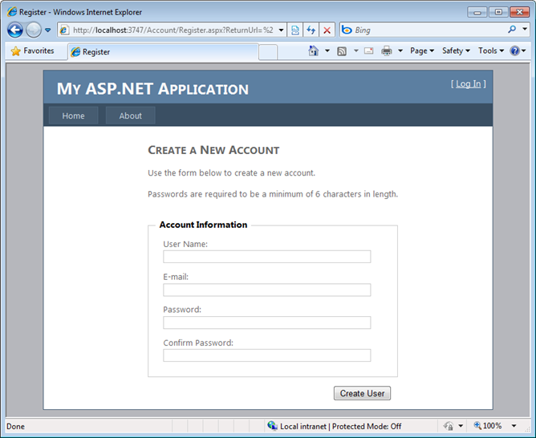This screenshot has width=536, height=438.
Task: Open the Safety menu
Action: (x=456, y=51)
